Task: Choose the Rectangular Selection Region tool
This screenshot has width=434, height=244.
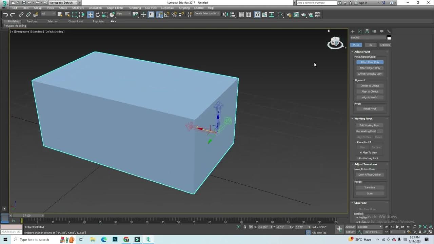Action: point(75,15)
